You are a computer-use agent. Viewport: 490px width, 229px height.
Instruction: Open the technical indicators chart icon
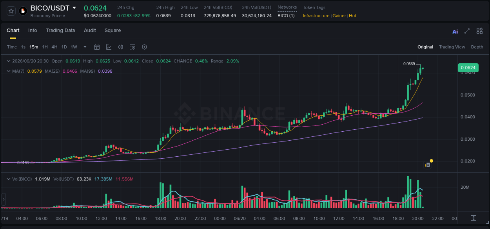(109, 47)
